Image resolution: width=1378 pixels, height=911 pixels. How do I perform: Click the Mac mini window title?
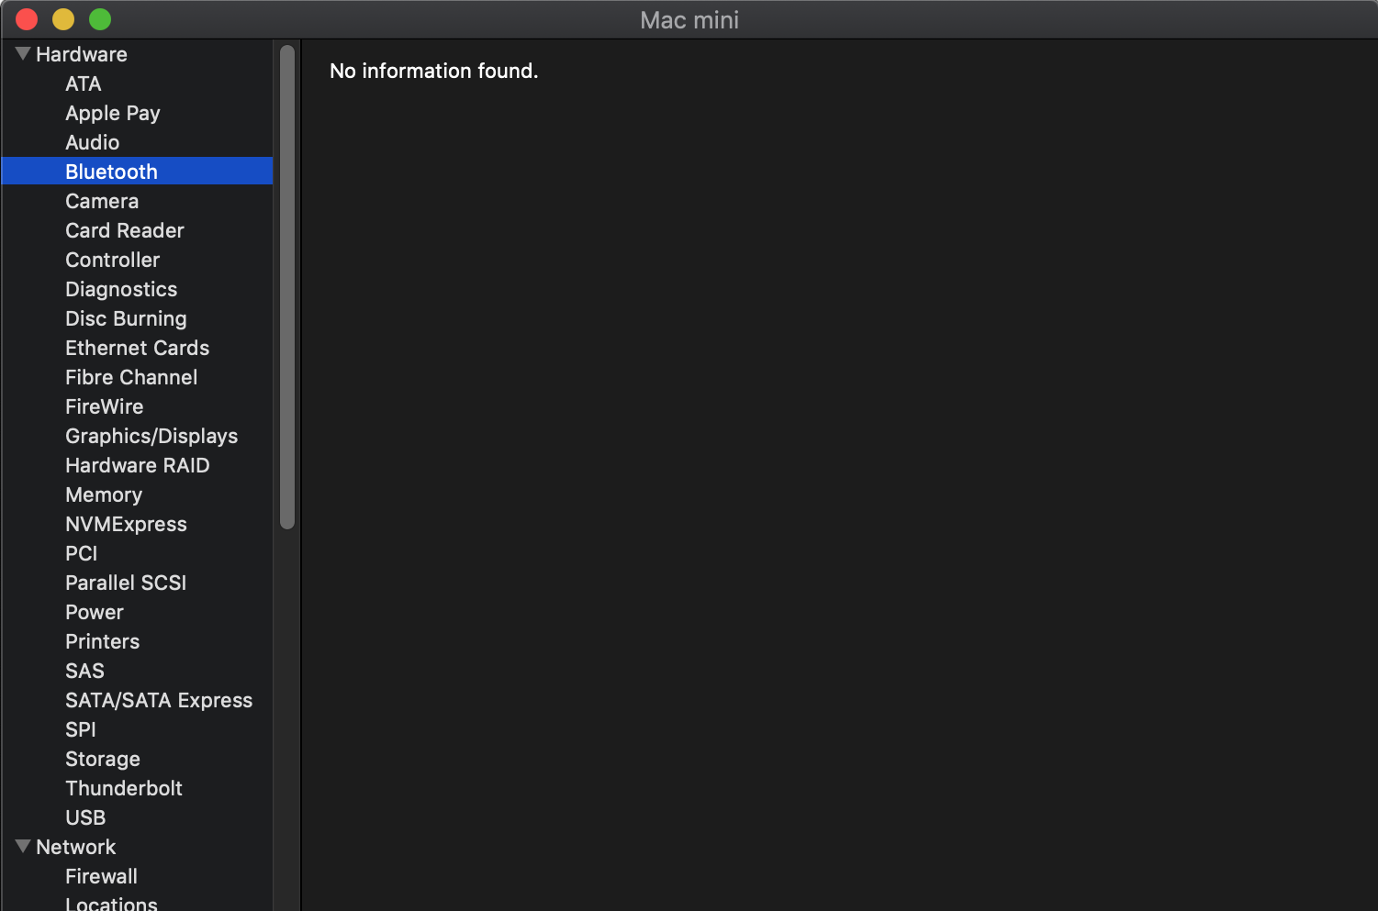pos(689,19)
